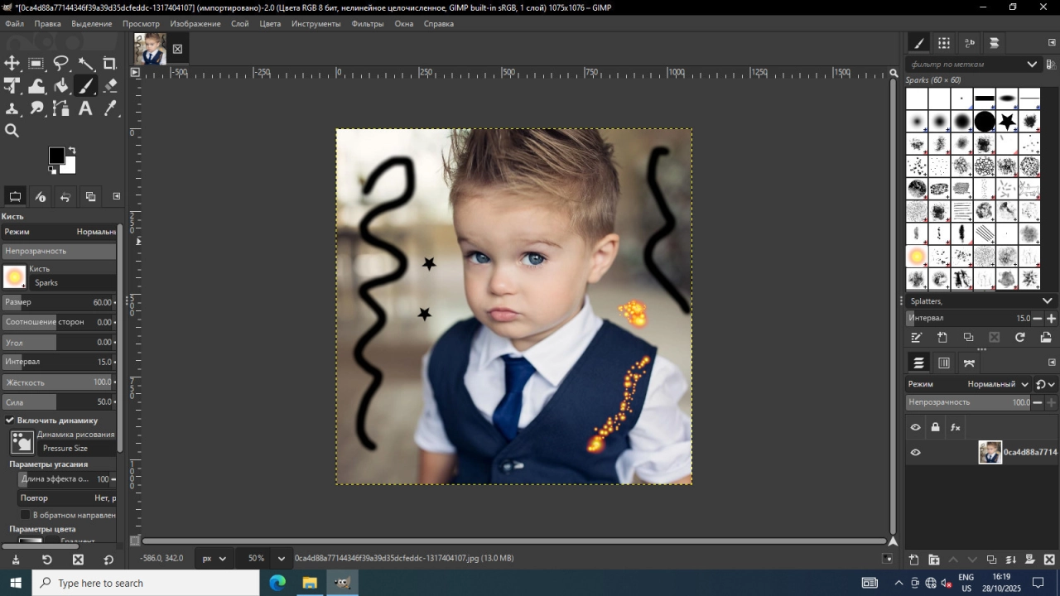Open the white background color swatch
The width and height of the screenshot is (1060, 596).
pyautogui.click(x=70, y=166)
